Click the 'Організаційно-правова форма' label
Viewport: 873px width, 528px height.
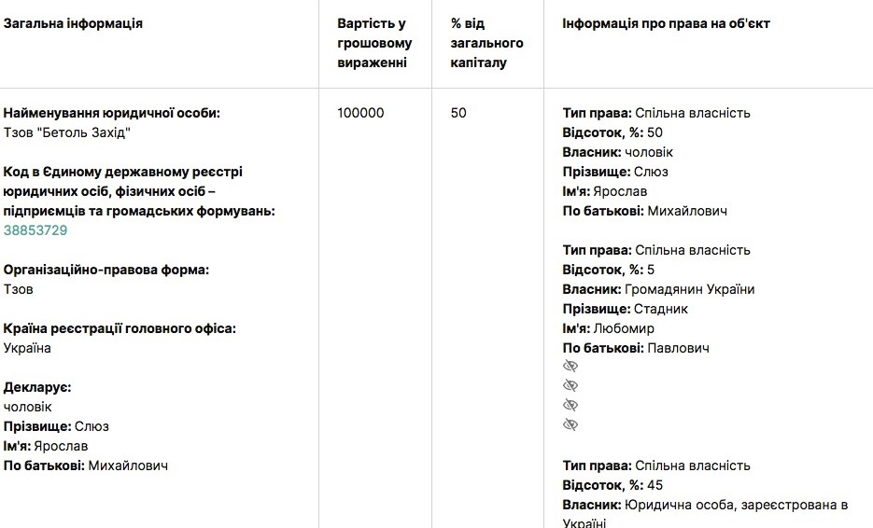tap(106, 270)
